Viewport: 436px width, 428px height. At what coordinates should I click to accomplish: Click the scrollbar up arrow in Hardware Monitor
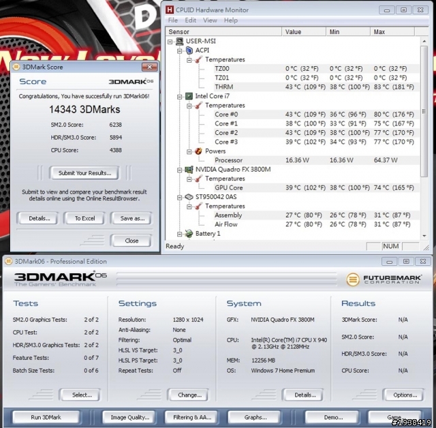coord(424,41)
